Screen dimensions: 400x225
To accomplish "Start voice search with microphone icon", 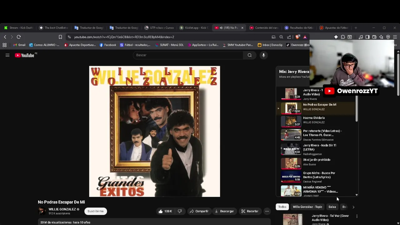I will click(x=263, y=55).
